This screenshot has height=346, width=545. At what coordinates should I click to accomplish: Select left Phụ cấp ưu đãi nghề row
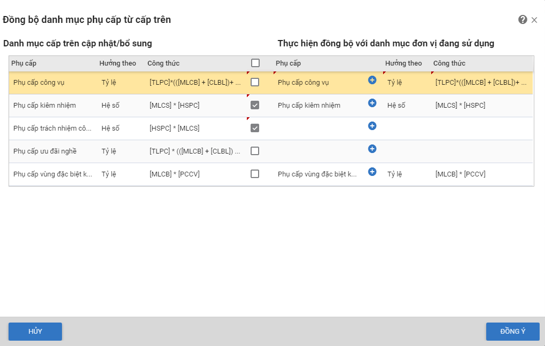pos(45,151)
